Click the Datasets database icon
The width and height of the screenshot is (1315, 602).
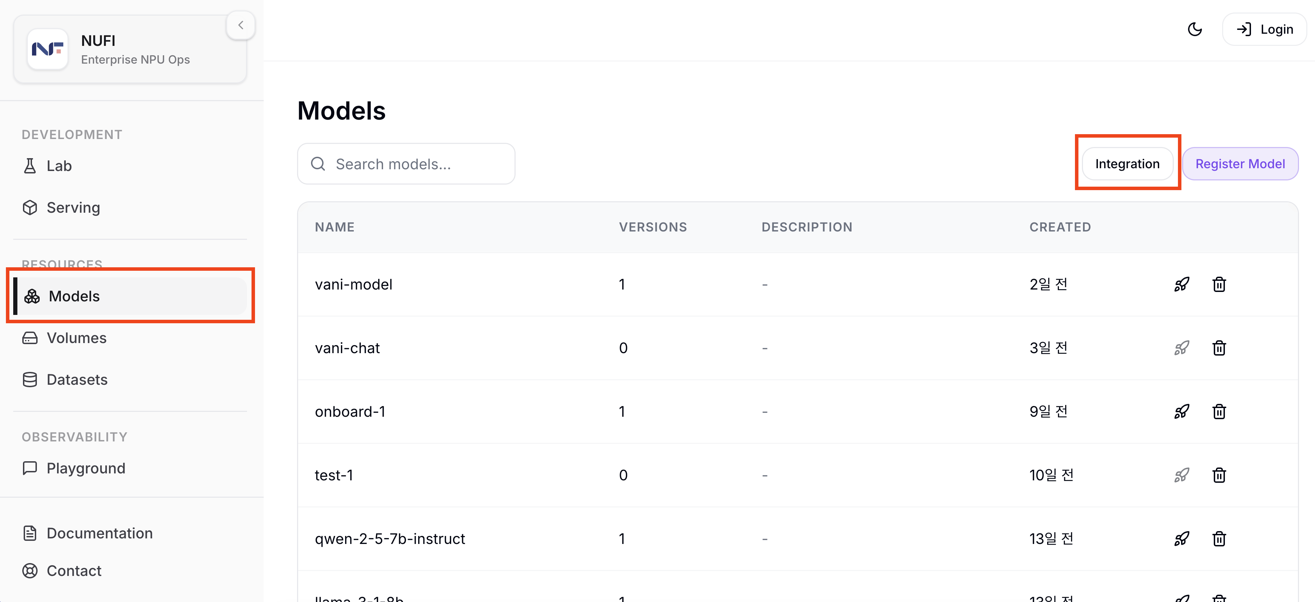point(30,380)
